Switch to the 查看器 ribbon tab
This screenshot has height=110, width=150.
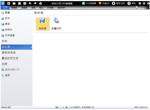tap(24, 8)
